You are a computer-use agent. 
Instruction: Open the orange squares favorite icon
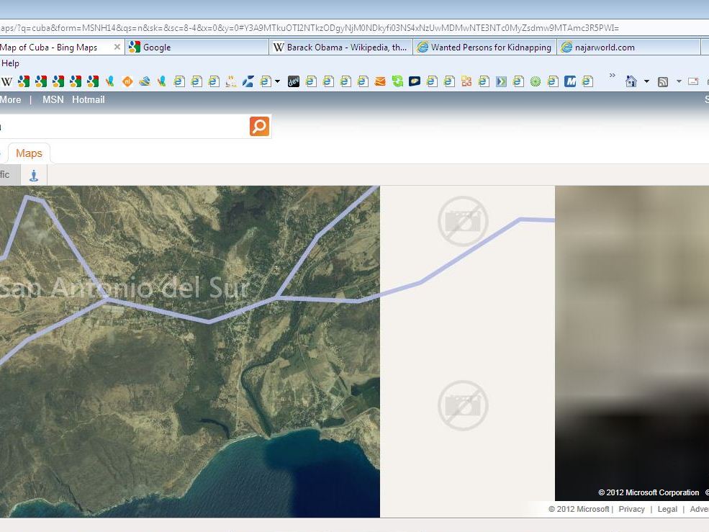(466, 81)
